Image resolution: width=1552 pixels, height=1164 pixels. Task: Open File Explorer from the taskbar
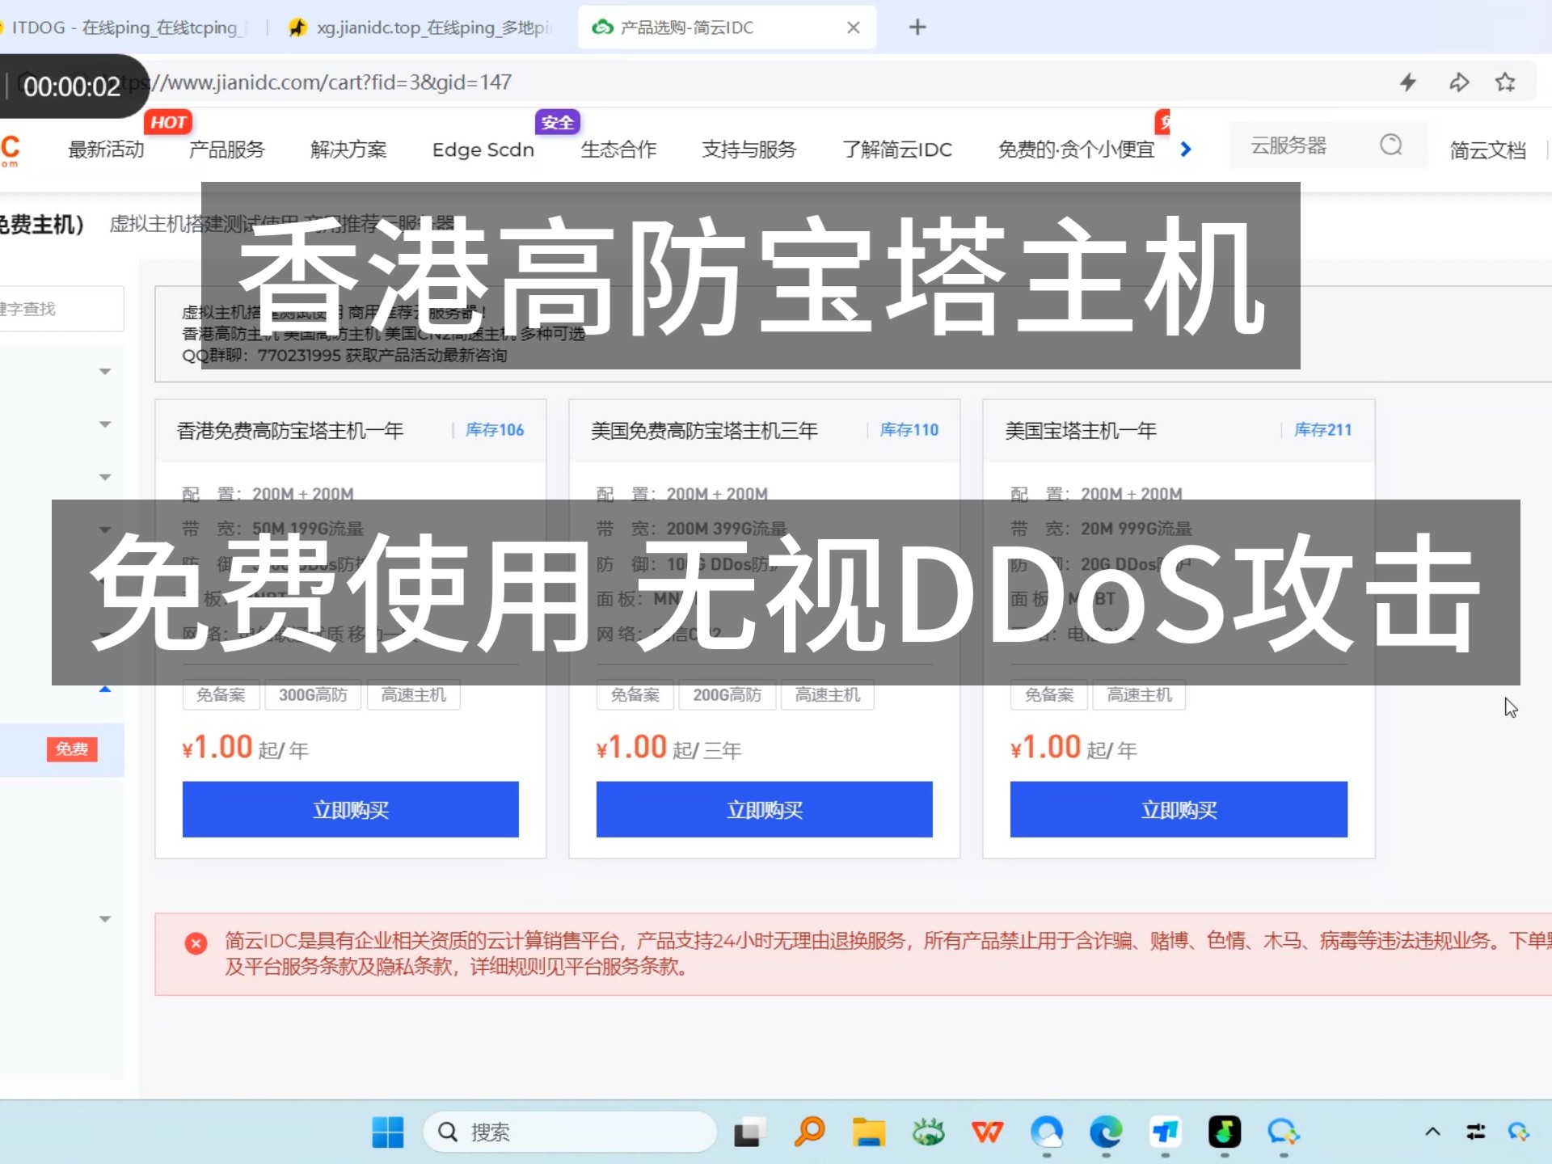[869, 1132]
